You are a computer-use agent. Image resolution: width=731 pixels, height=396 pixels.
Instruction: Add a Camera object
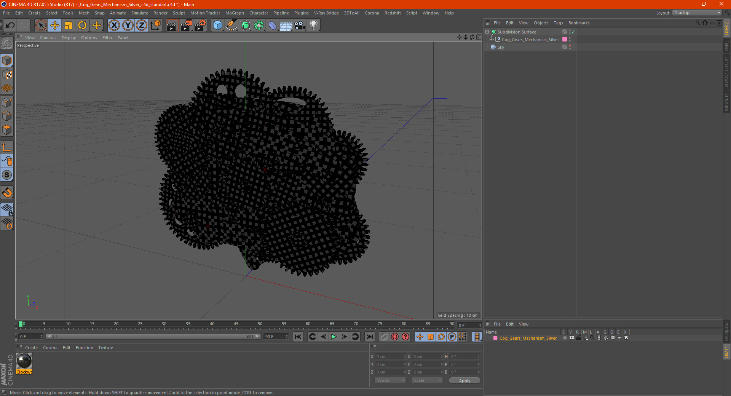click(300, 26)
